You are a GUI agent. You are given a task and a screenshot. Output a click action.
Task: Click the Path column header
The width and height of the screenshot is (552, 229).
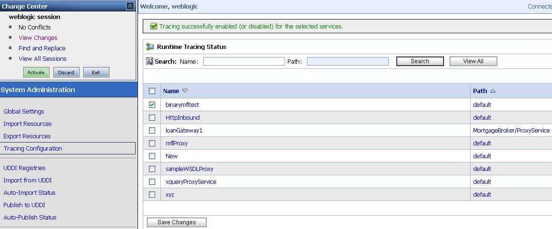(x=480, y=91)
